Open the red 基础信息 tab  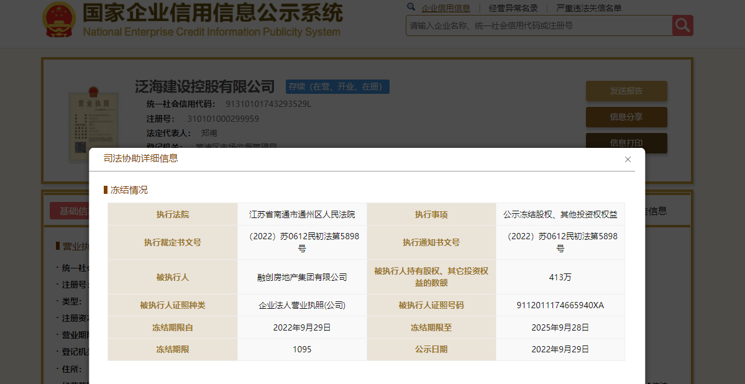[70, 211]
